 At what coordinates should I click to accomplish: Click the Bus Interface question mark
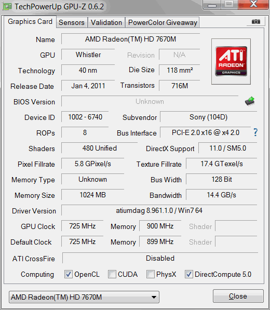[255, 132]
